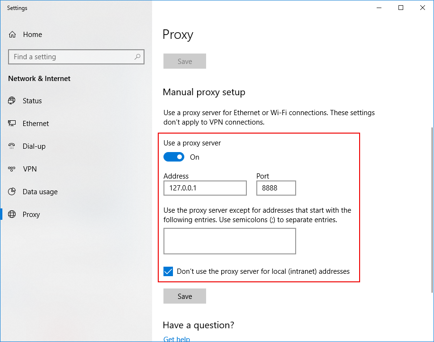434x342 pixels.
Task: Open the Ethernet settings page
Action: 36,124
